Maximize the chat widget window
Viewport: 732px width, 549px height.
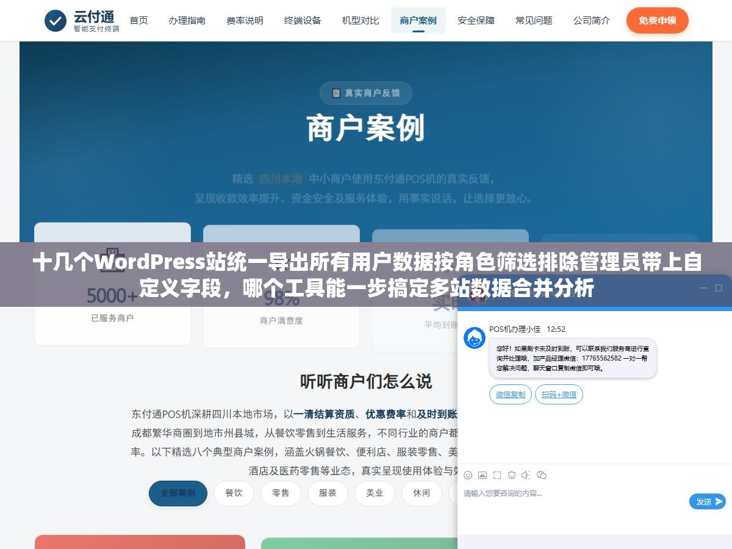click(719, 287)
